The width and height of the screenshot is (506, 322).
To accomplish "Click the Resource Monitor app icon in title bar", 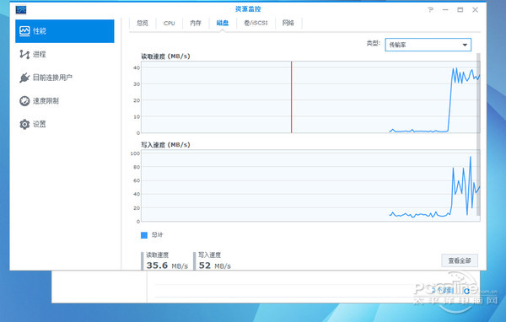I will [21, 9].
